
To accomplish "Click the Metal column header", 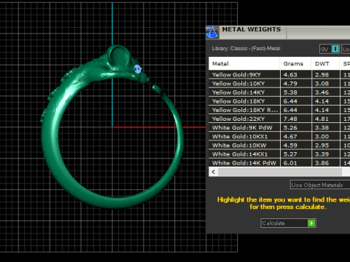I will click(244, 64).
